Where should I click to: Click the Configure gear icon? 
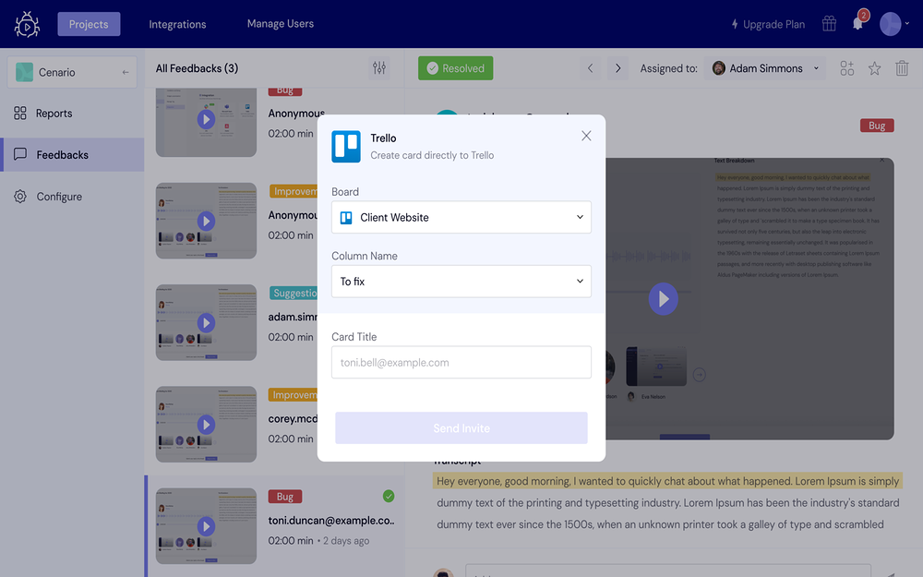(x=20, y=197)
